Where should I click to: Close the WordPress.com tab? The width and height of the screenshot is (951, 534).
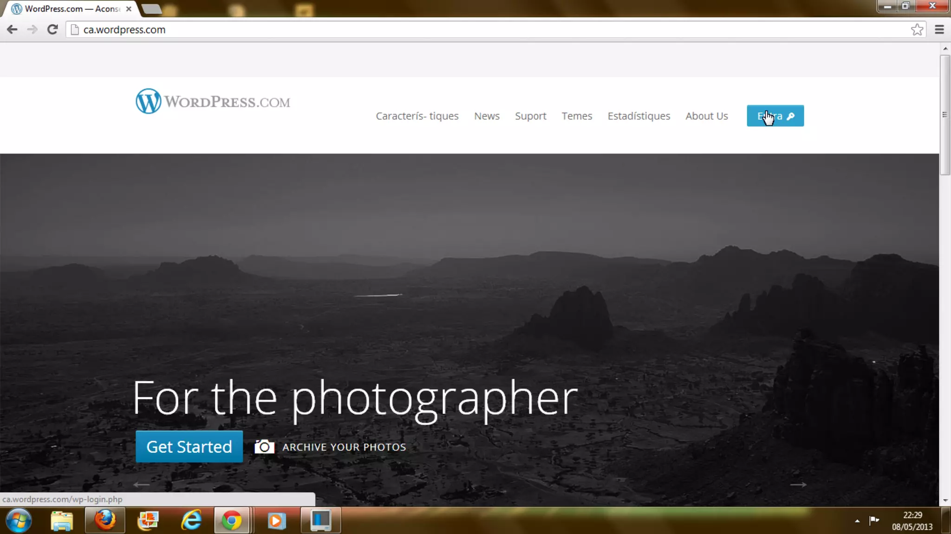129,9
